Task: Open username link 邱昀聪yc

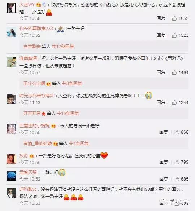Action: 28,189
